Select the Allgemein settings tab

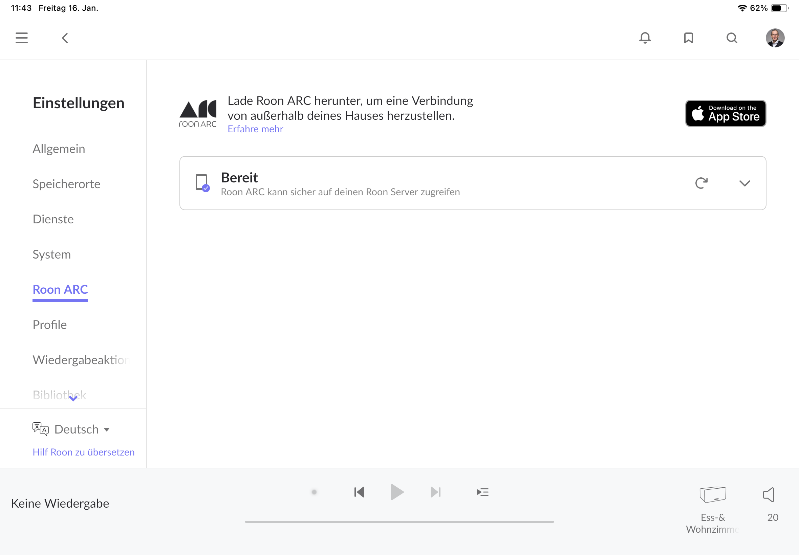(x=59, y=149)
